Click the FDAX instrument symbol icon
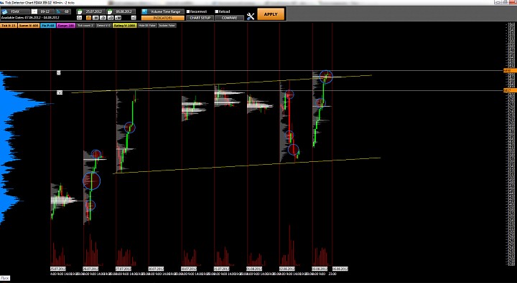The height and width of the screenshot is (283, 517). pos(4,12)
